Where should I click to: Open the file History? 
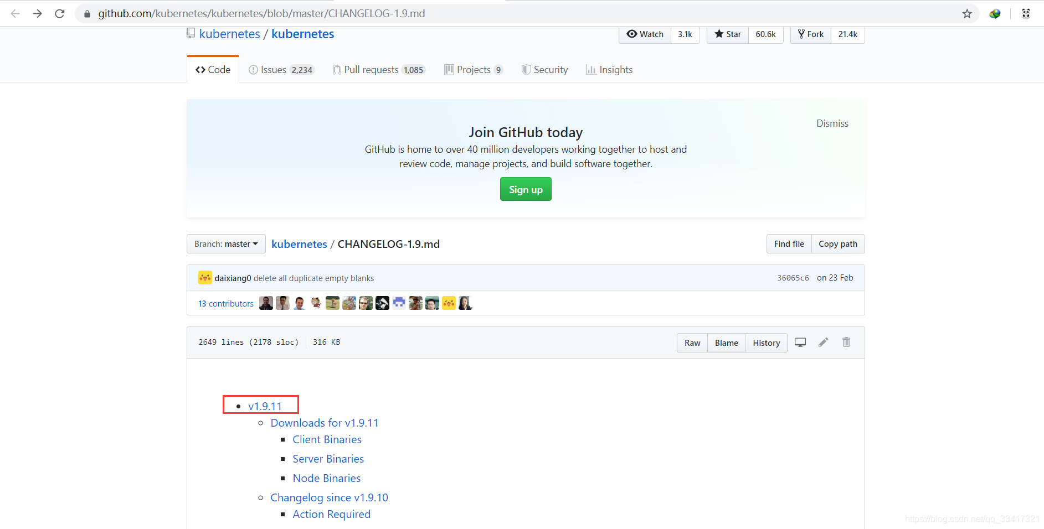click(x=766, y=343)
